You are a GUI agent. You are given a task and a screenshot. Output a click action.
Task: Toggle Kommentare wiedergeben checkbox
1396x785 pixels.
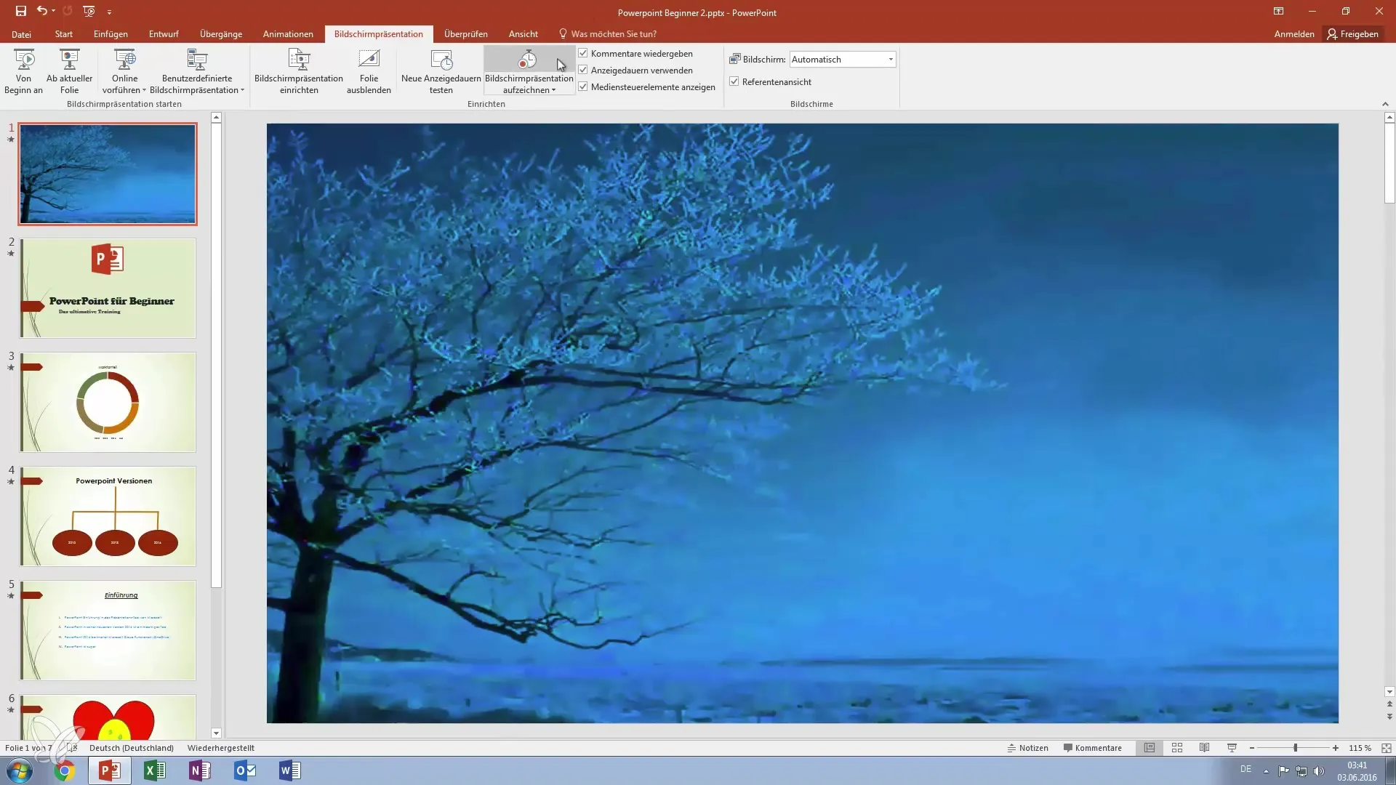point(583,53)
